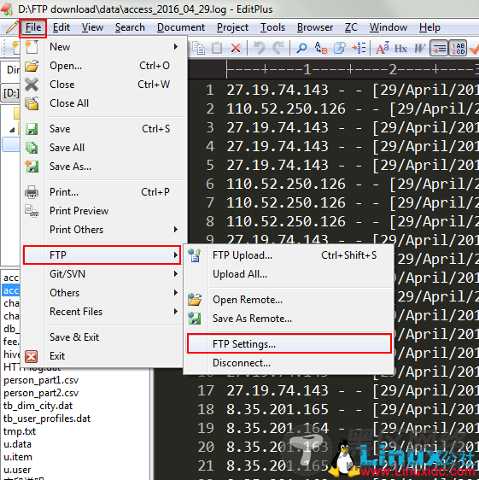Image resolution: width=479 pixels, height=480 pixels.
Task: Expand the Print Others submenu
Action: pyautogui.click(x=176, y=229)
